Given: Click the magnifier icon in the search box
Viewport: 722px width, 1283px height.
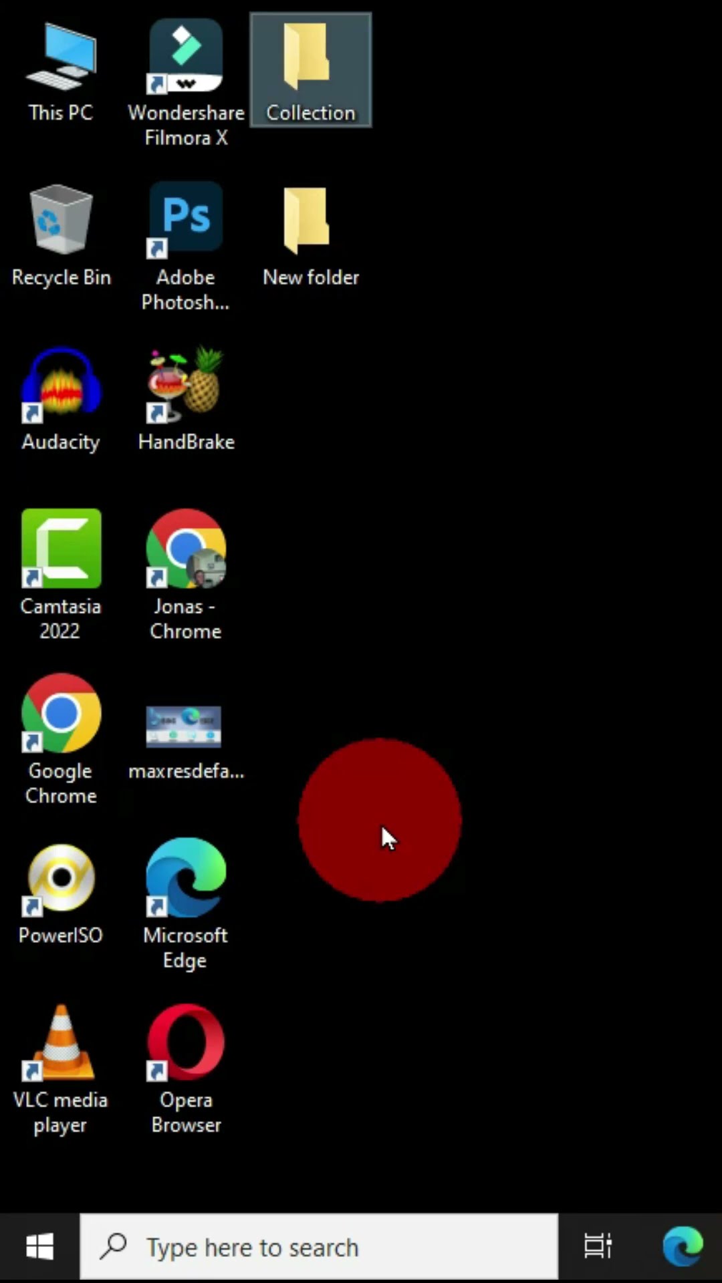Looking at the screenshot, I should coord(114,1246).
